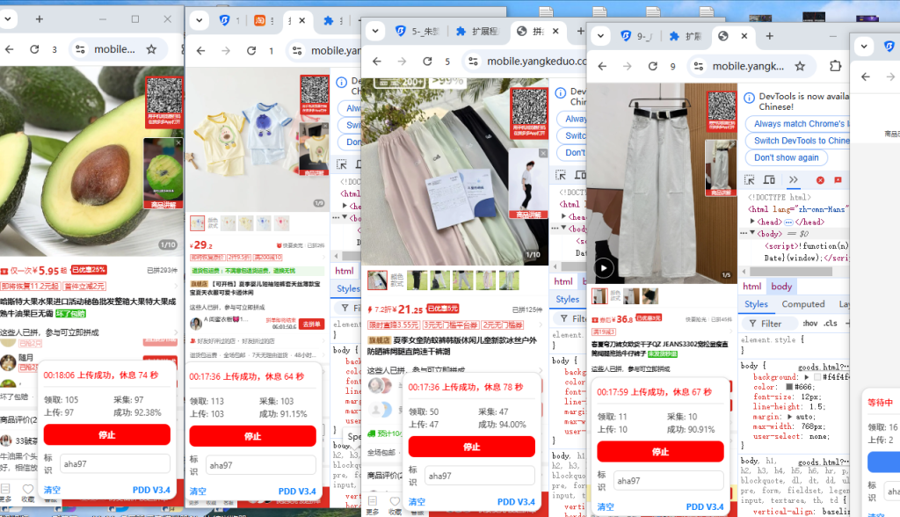Bookmark the avocado page with the star
The image size is (900, 517).
coord(151,49)
